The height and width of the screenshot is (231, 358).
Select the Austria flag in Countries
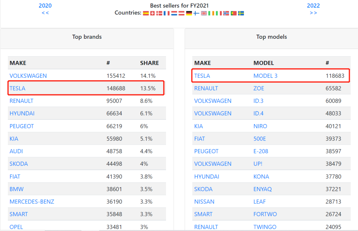pos(182,13)
